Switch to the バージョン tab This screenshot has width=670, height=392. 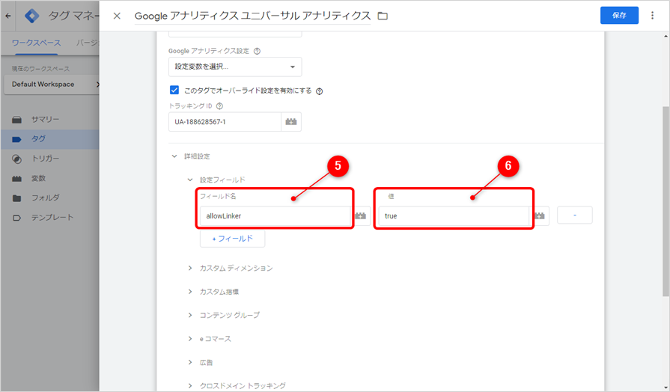pyautogui.click(x=87, y=43)
